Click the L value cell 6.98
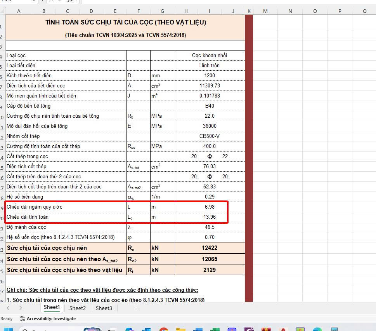Viewport: 376px width, 331px height. click(209, 207)
